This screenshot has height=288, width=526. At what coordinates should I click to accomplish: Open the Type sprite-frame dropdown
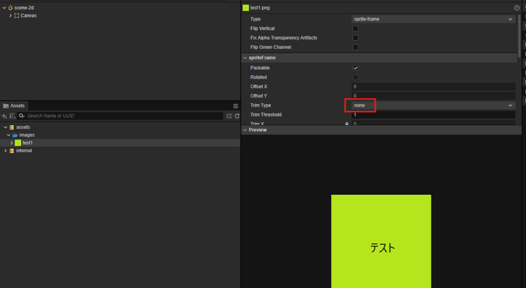[x=433, y=19]
